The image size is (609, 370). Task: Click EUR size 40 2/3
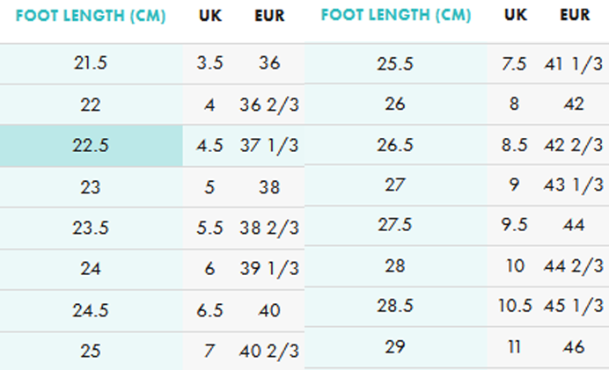pyautogui.click(x=269, y=352)
